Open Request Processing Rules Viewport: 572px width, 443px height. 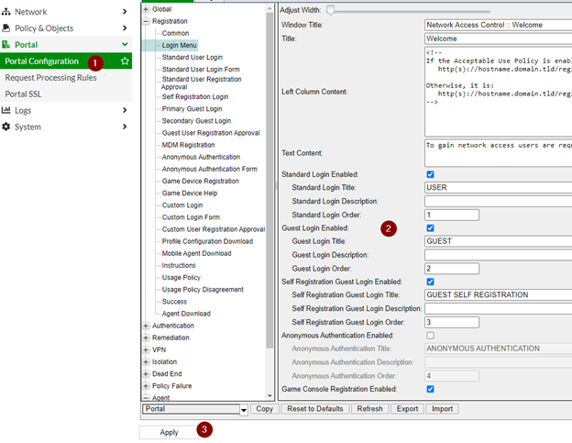50,78
